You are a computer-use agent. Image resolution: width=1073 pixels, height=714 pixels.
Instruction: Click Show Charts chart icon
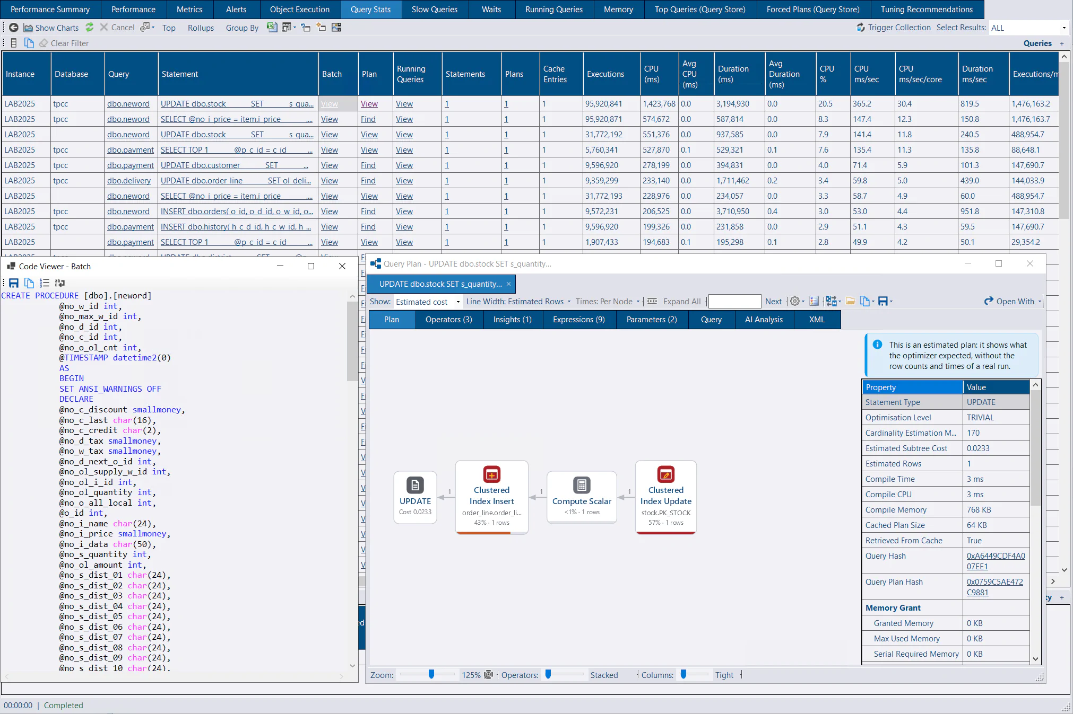coord(28,28)
